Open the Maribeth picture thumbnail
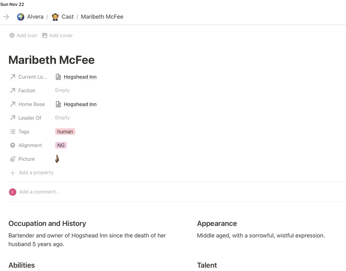346x271 pixels. (57, 159)
